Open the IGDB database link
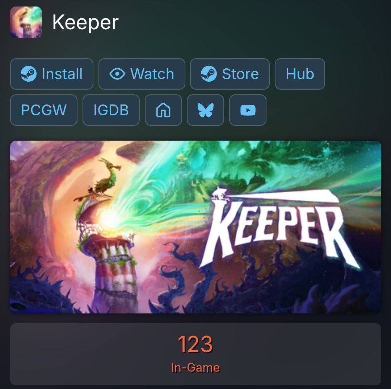 pyautogui.click(x=111, y=110)
